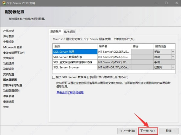This screenshot has width=181, height=135.
Task: Expand startup type dropdown for SQL Server 代理
Action: tap(173, 52)
